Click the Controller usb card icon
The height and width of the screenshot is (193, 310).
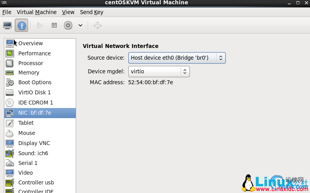pos(10,182)
